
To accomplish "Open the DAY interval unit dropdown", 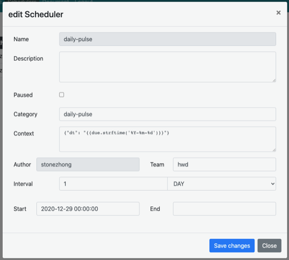I will (221, 184).
